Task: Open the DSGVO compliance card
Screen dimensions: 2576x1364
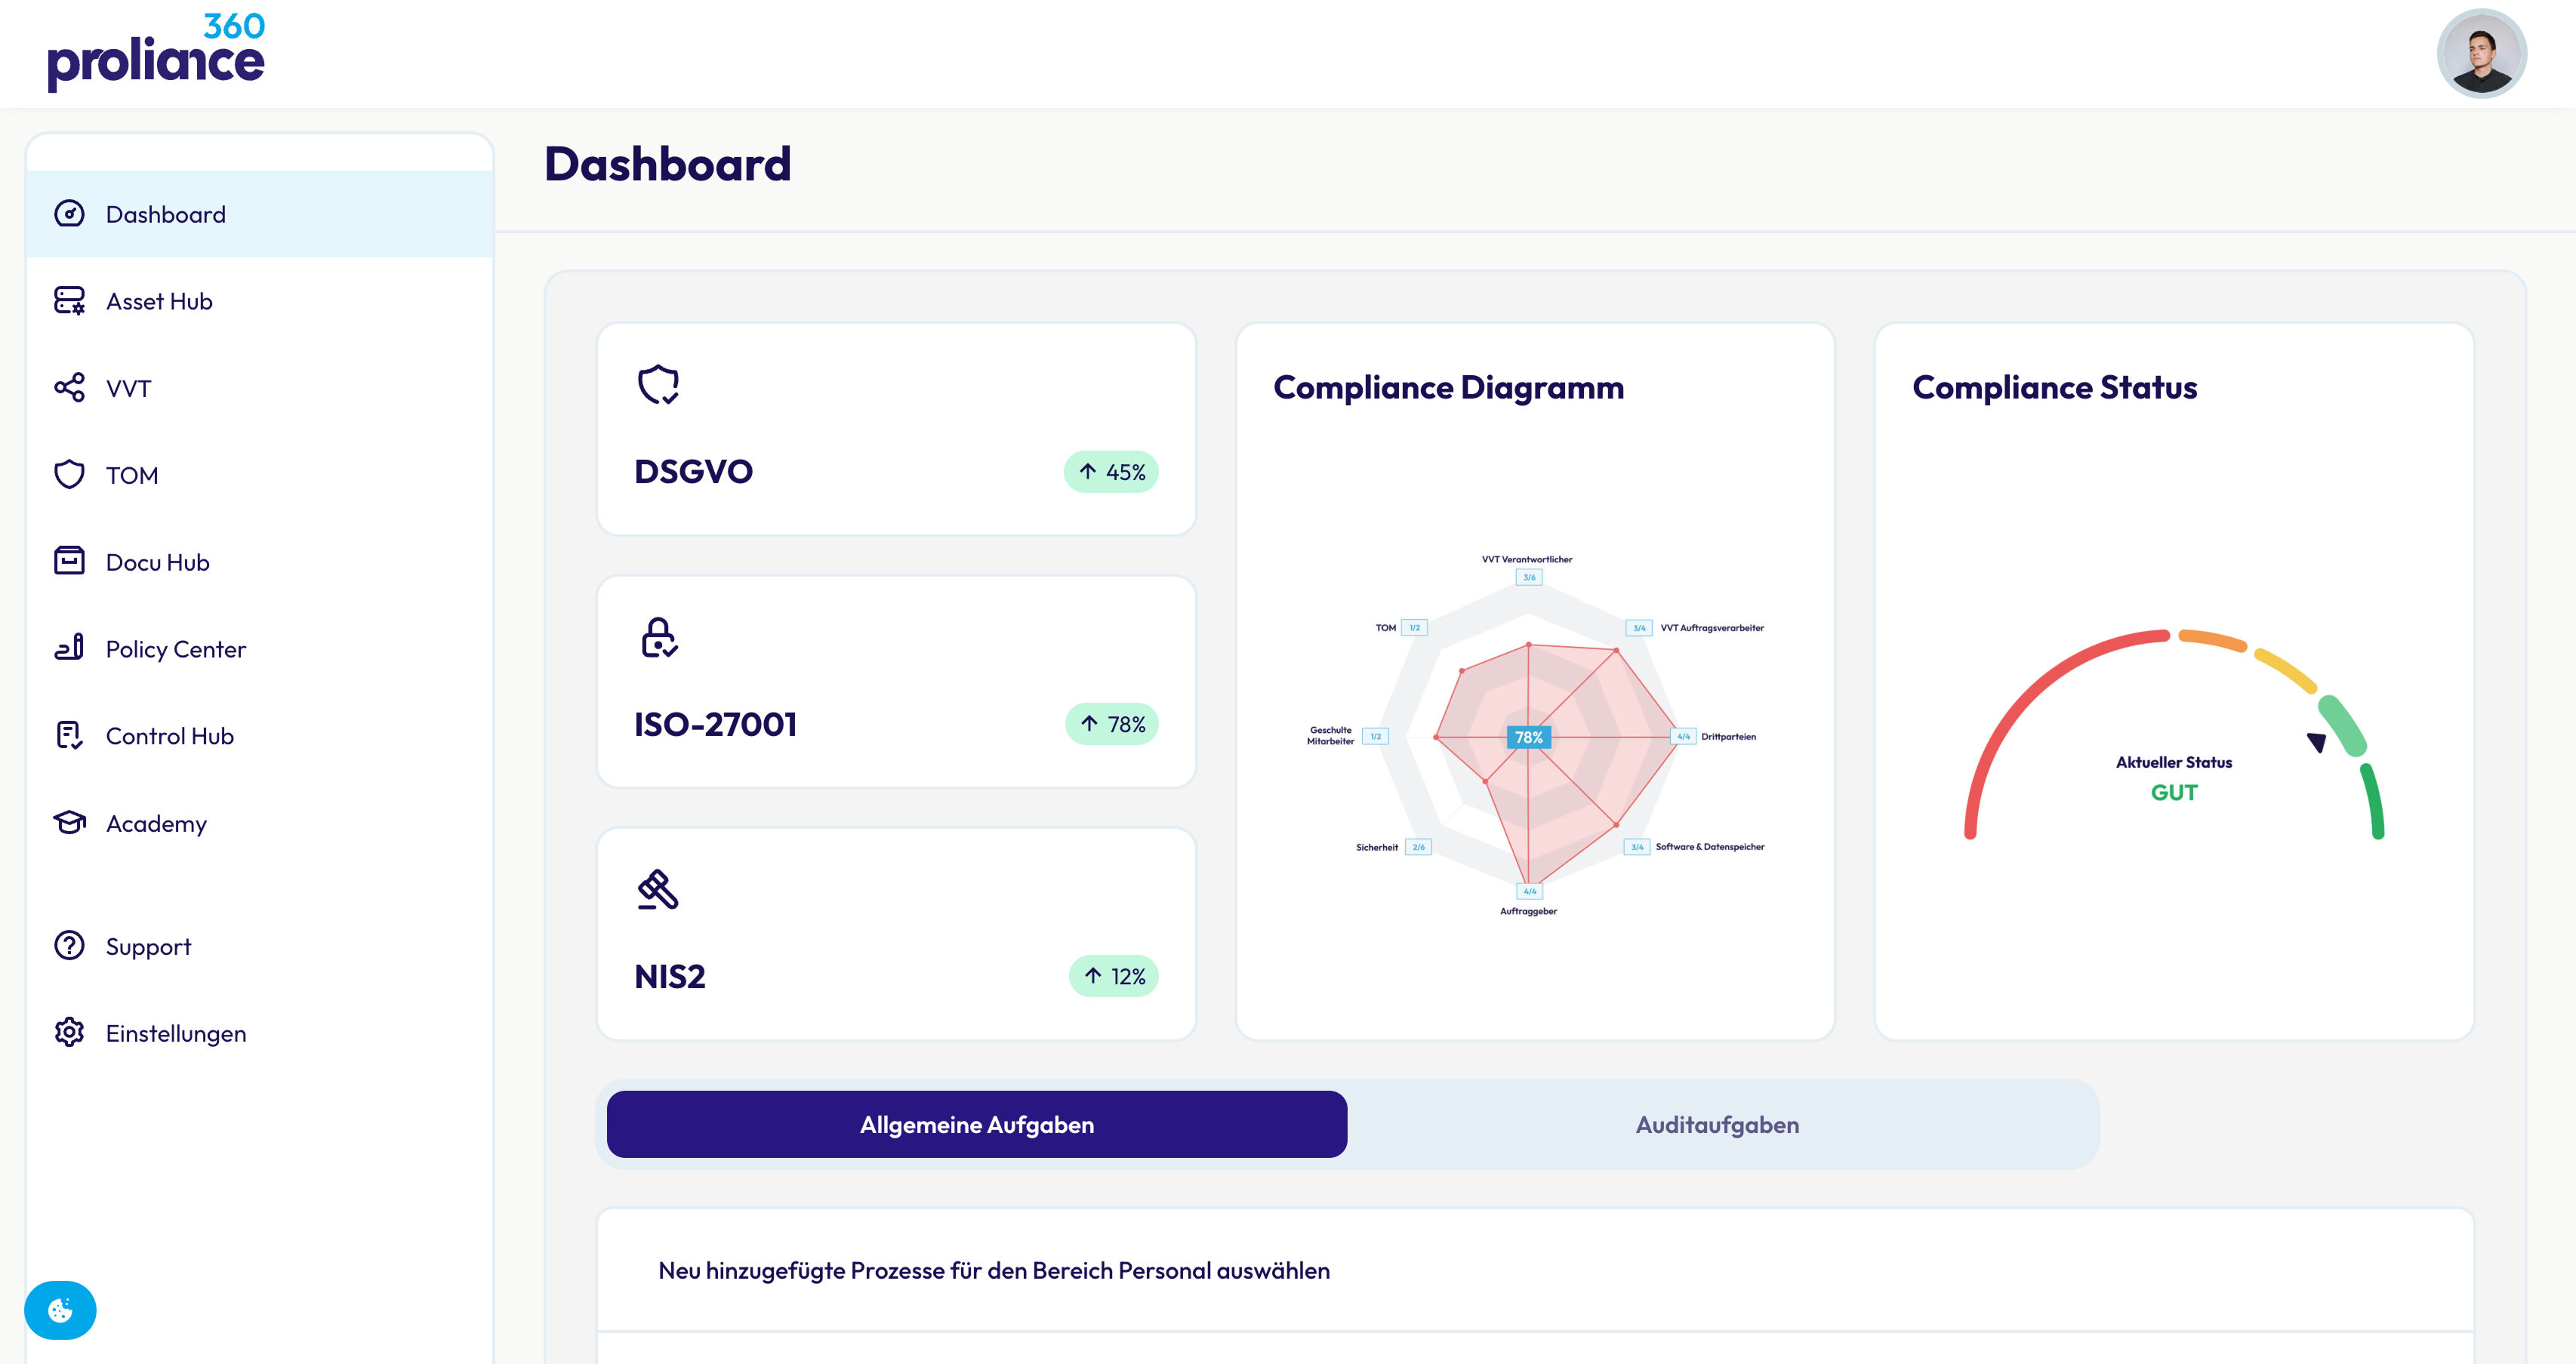Action: (x=896, y=429)
